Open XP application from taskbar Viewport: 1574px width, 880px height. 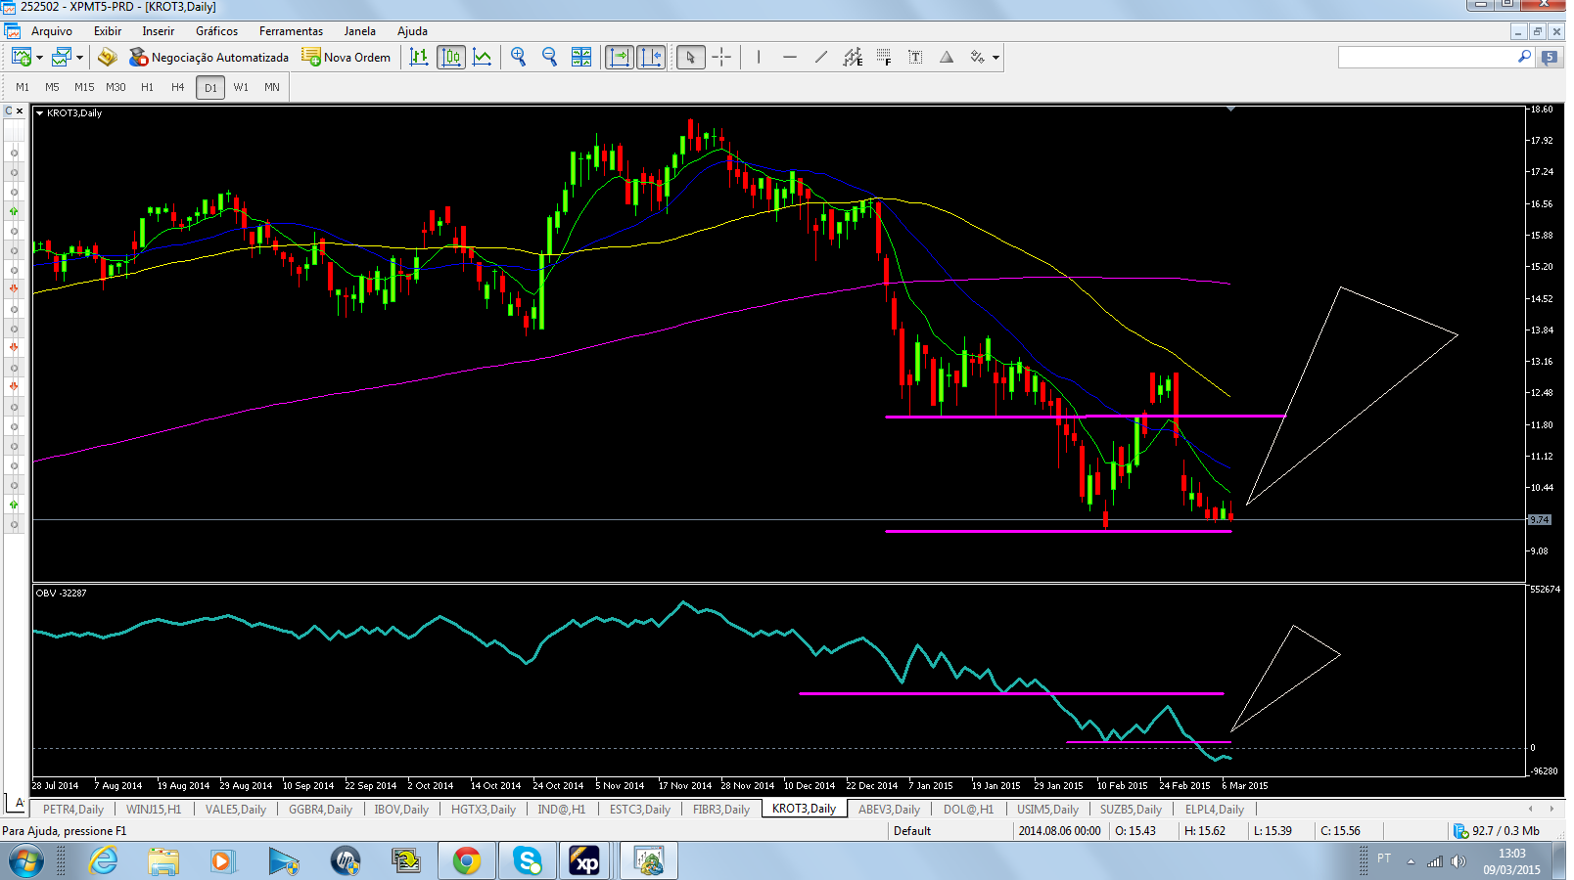click(586, 861)
